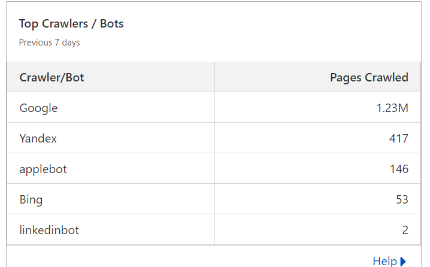Click the 2 value for linkedinbot
This screenshot has height=267, width=430.
pyautogui.click(x=405, y=230)
